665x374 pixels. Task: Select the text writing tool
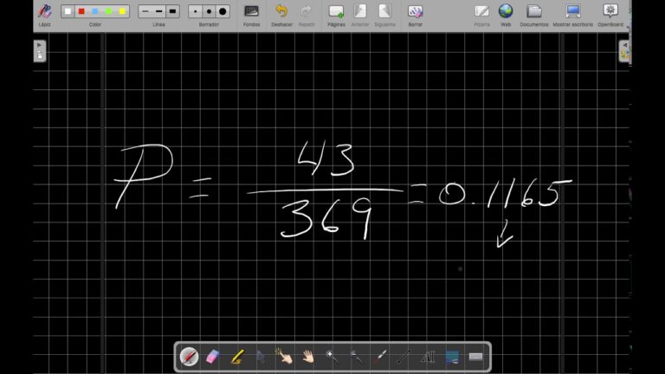pos(428,357)
